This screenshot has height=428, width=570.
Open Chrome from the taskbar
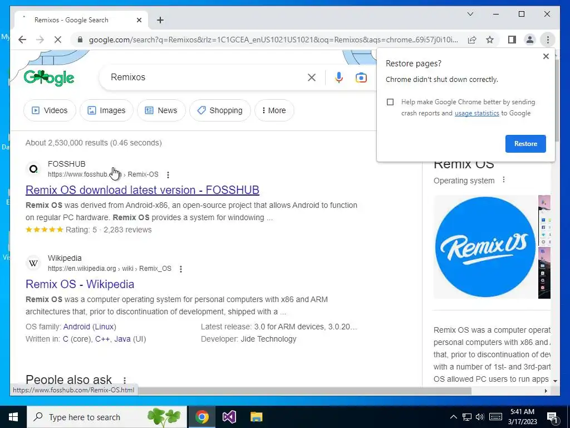202,417
